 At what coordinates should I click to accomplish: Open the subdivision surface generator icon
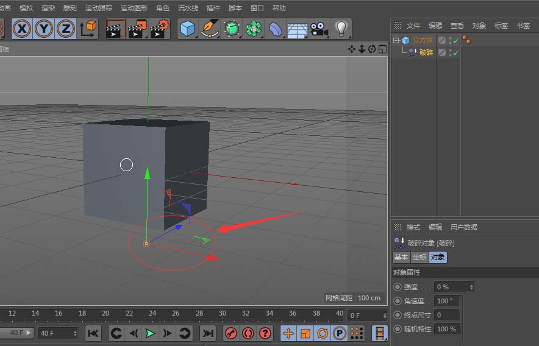(232, 29)
